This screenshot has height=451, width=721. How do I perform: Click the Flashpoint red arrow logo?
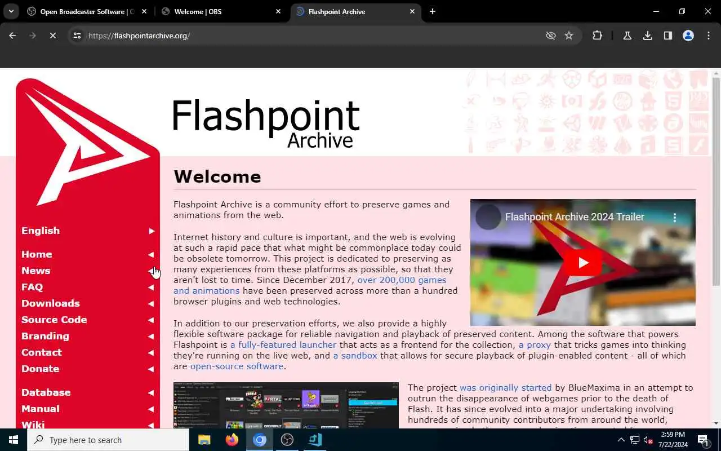(x=88, y=143)
